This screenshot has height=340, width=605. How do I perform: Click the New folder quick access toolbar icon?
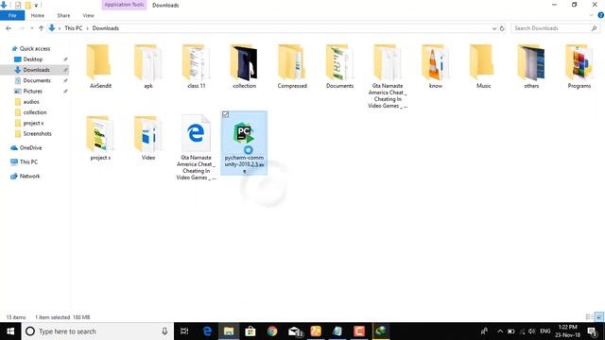point(27,5)
